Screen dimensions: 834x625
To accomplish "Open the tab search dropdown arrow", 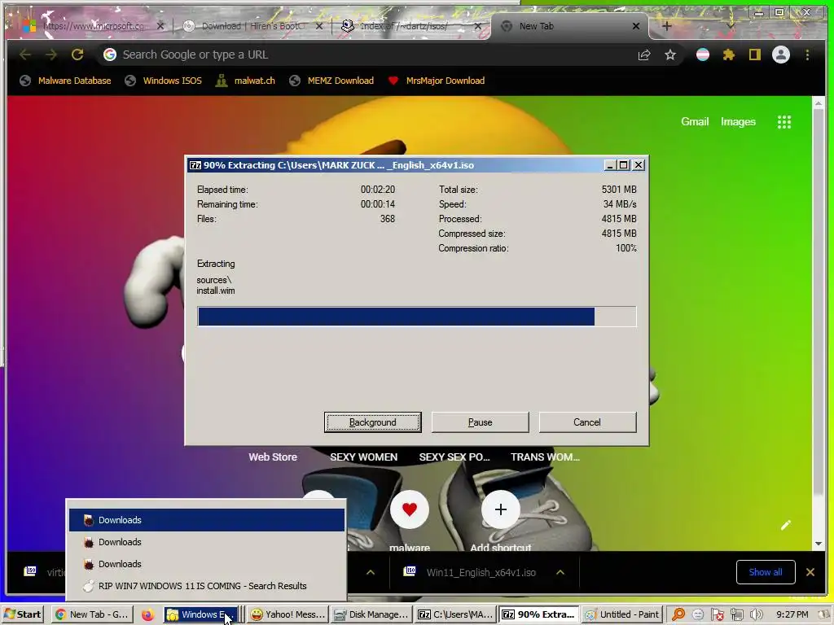I will [731, 26].
